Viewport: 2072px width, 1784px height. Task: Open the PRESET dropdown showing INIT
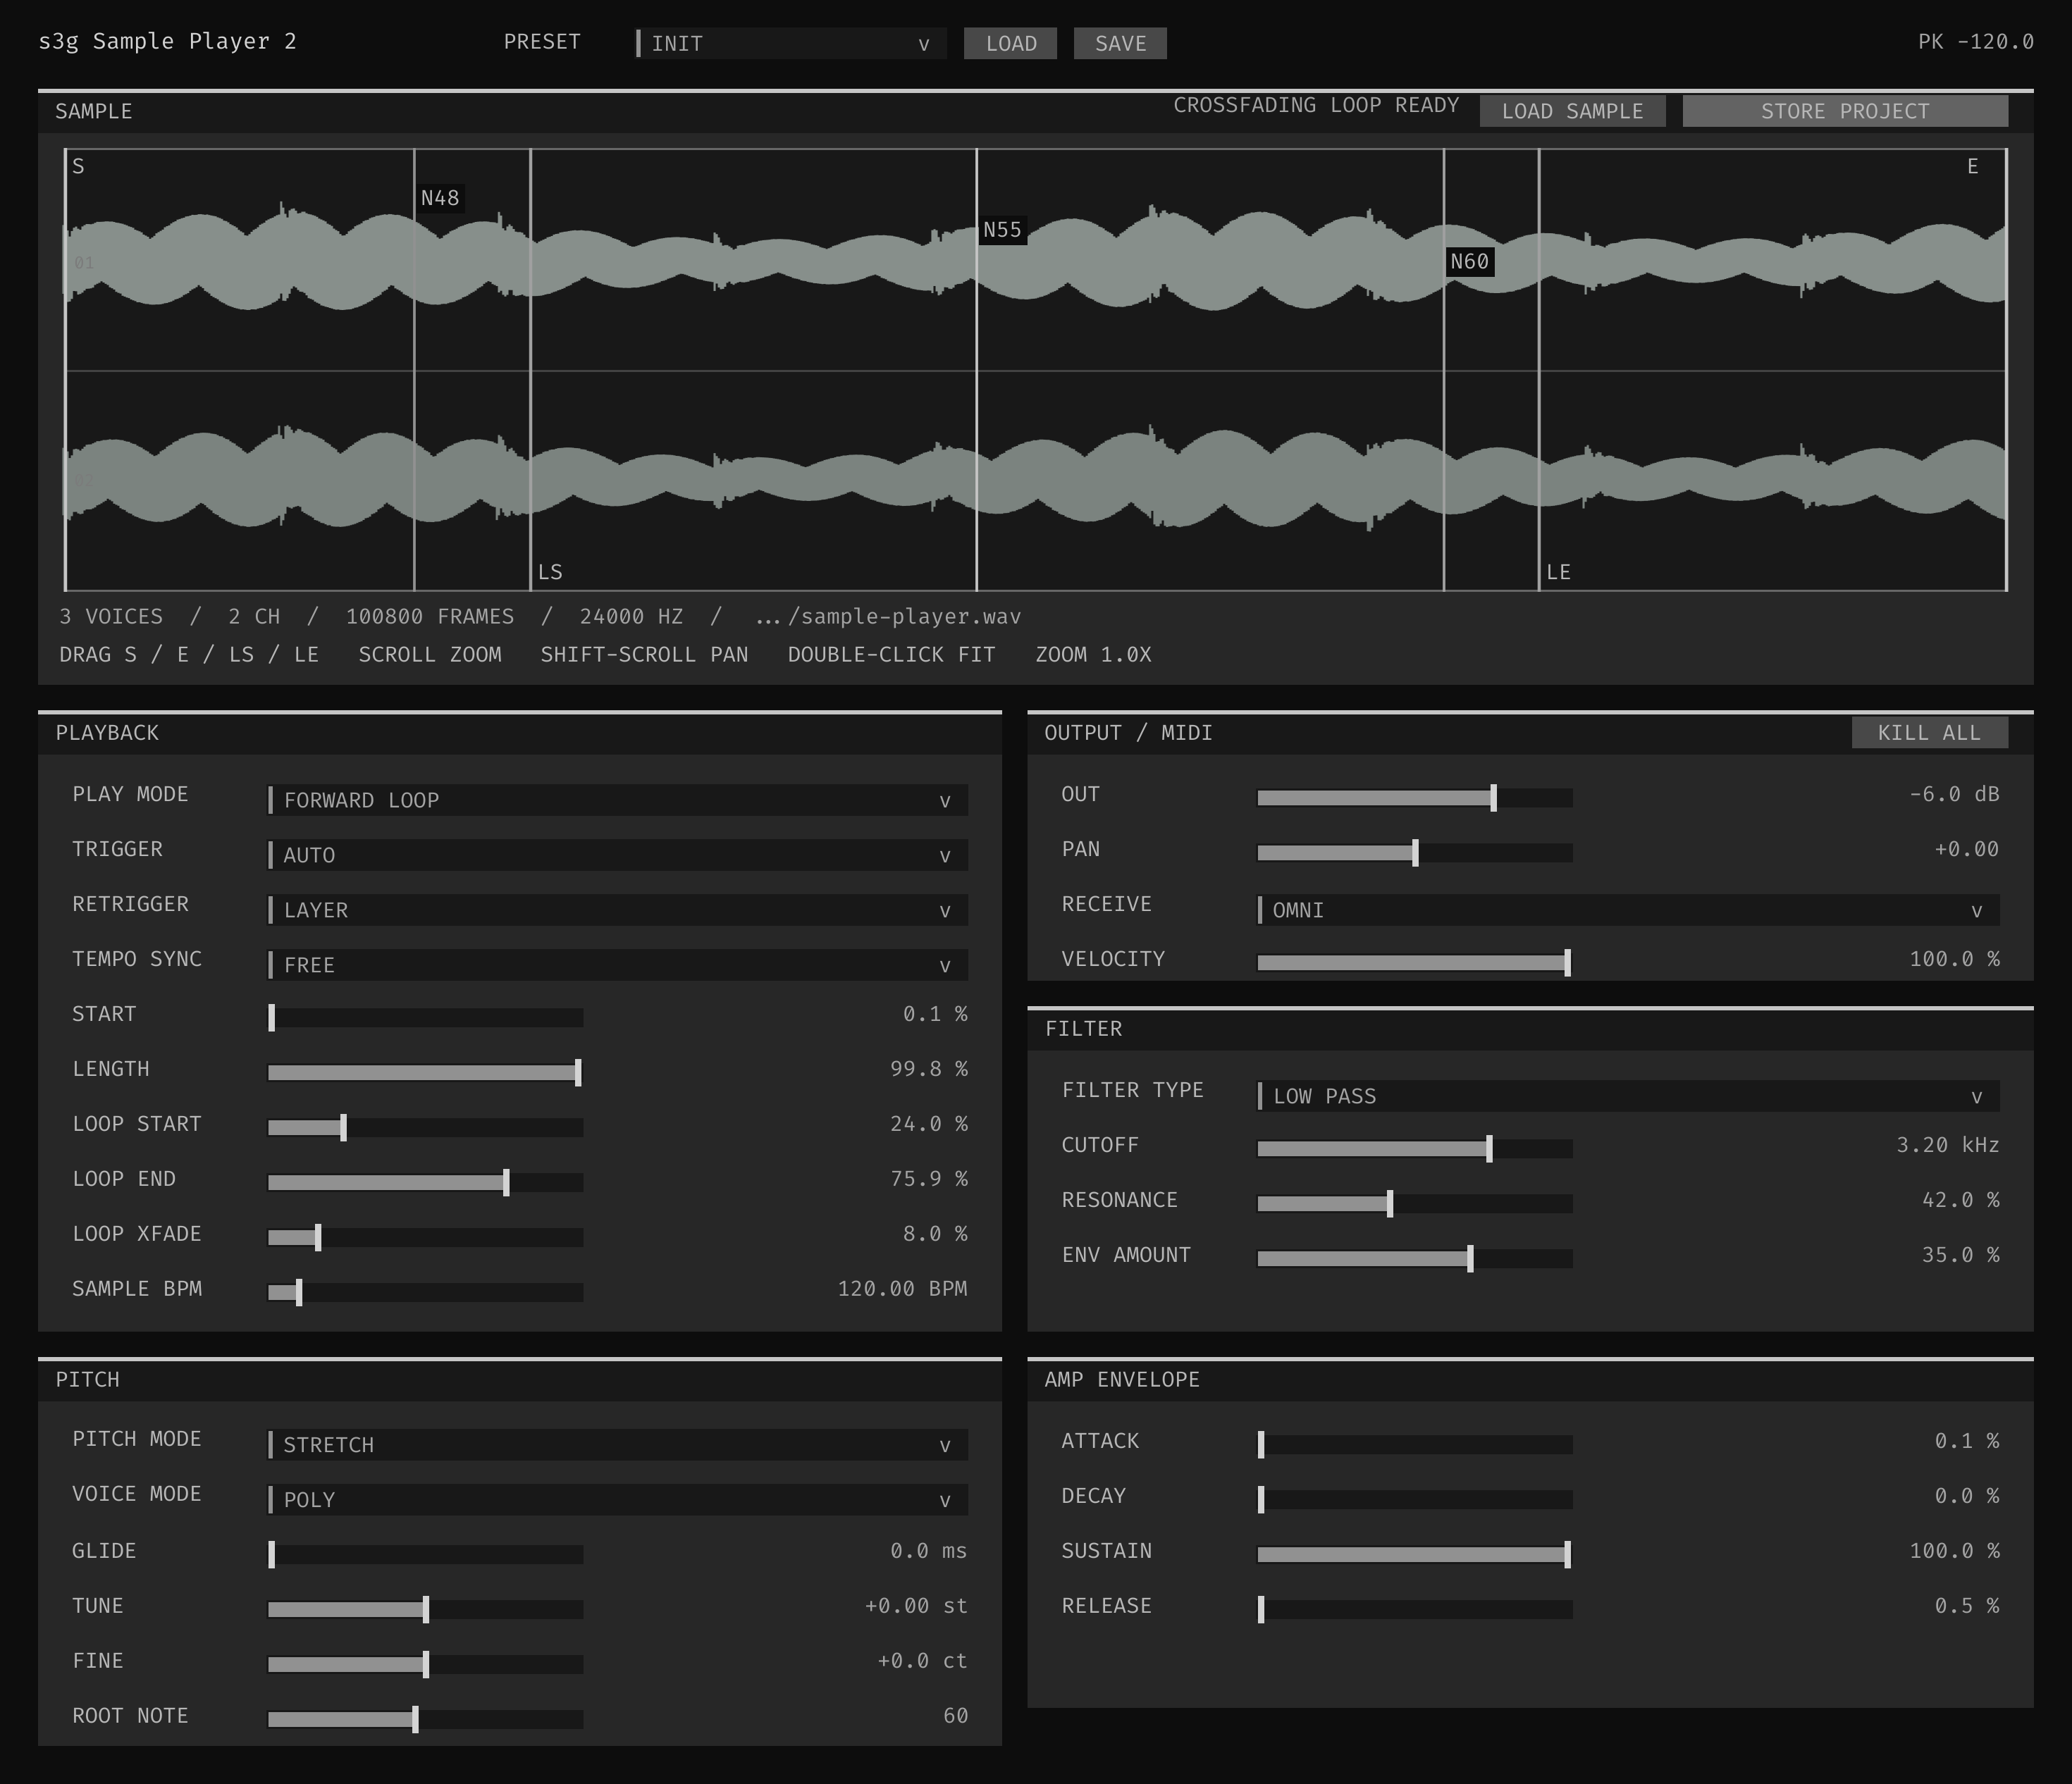pos(791,43)
